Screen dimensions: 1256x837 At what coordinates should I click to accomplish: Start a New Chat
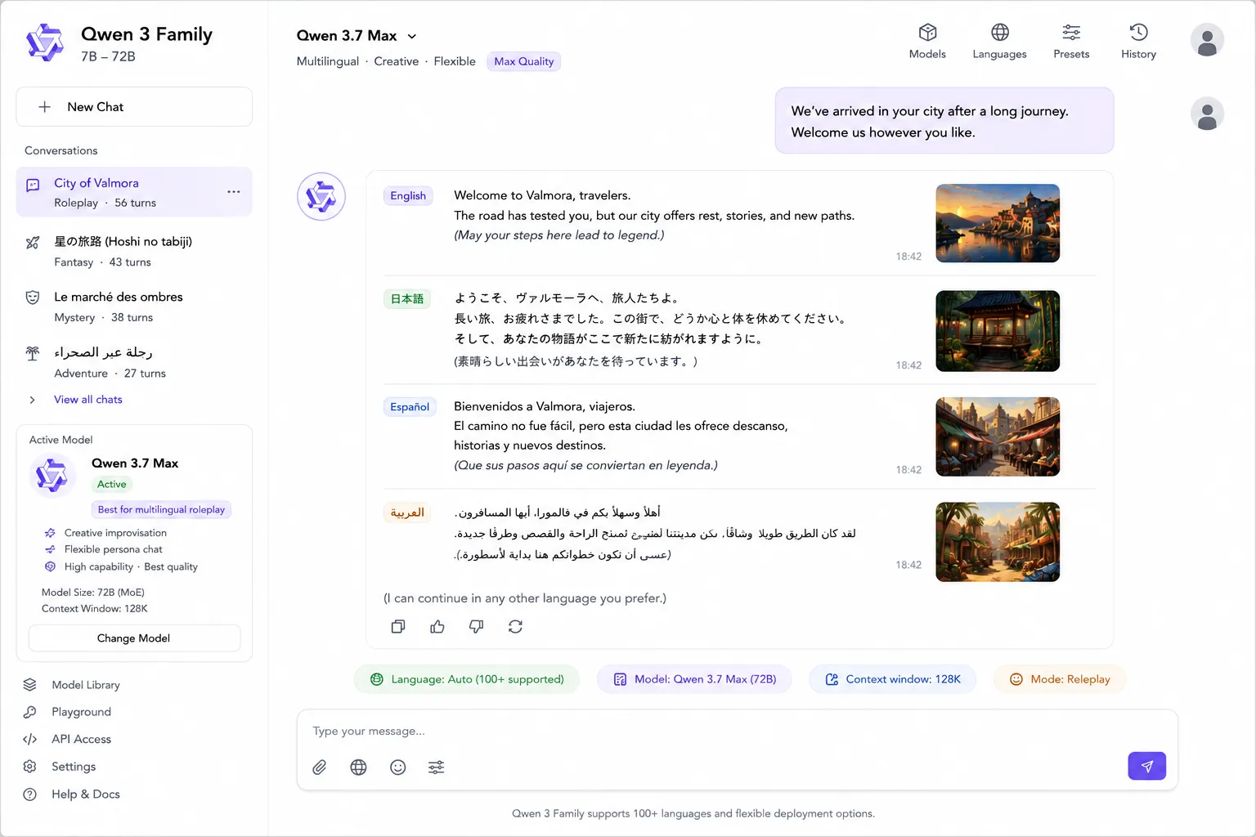click(x=134, y=107)
